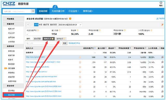Open the mobile device icon above the nav bar
The height and width of the screenshot is (100, 166).
click(x=55, y=7)
